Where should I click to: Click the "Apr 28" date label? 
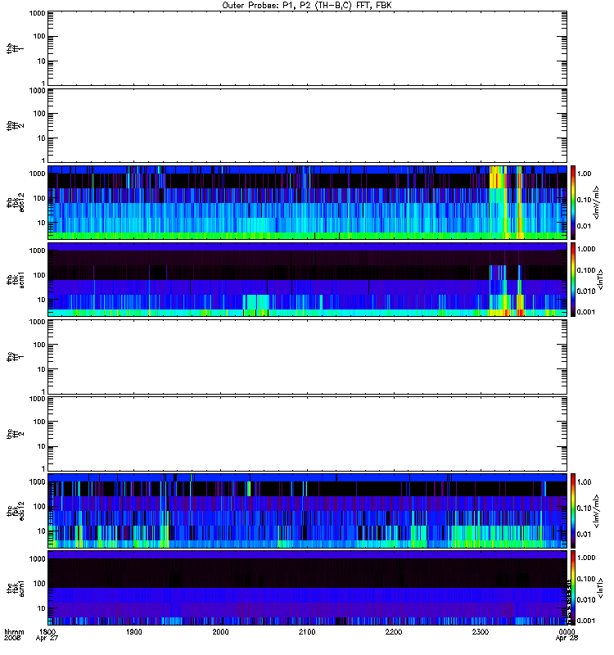click(x=567, y=639)
